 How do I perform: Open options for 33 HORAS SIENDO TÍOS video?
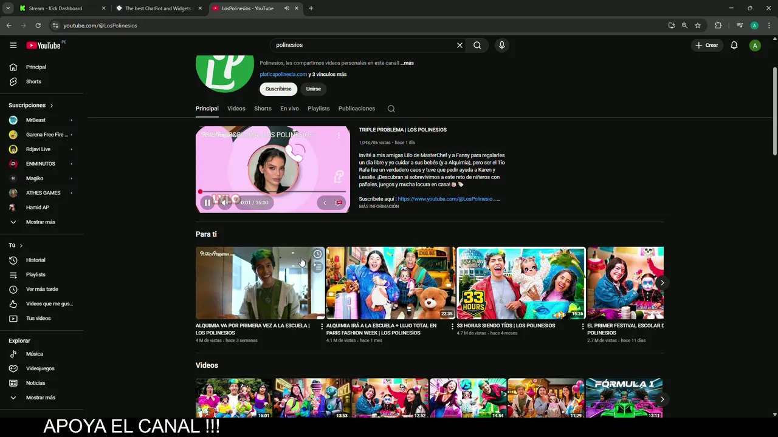(583, 326)
